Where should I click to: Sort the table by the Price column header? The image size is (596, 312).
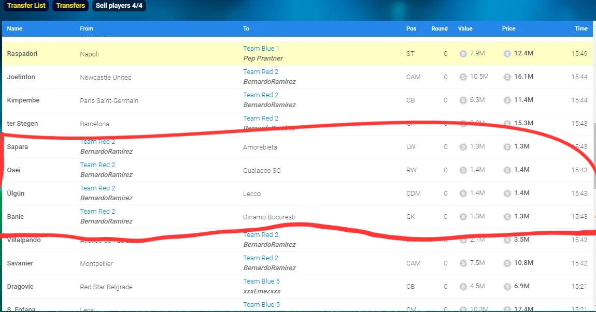coord(508,28)
